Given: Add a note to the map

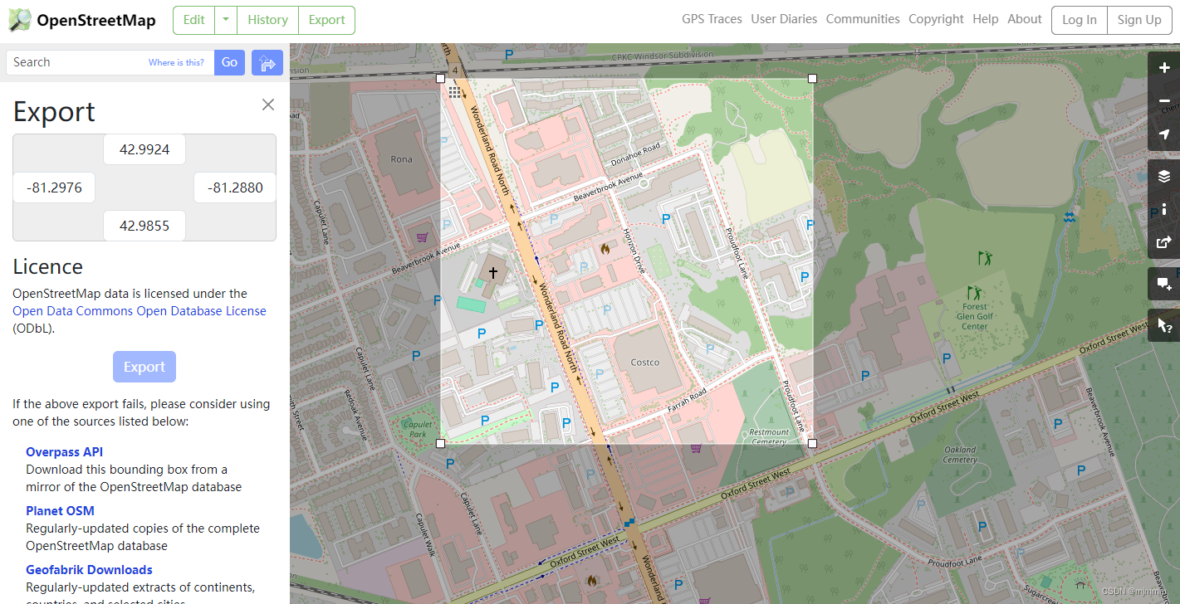Looking at the screenshot, I should point(1164,284).
